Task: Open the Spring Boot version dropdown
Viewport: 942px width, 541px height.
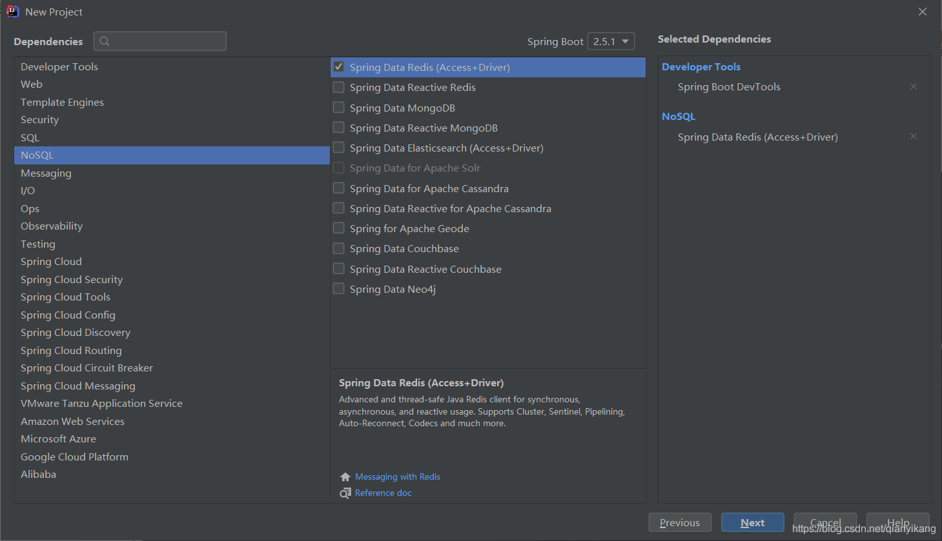Action: point(611,41)
